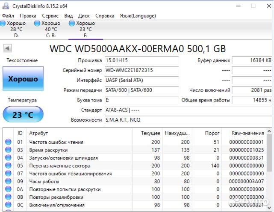Click the Интерфейс field UASP (Serial ATA)
This screenshot has width=274, height=212.
click(142, 81)
